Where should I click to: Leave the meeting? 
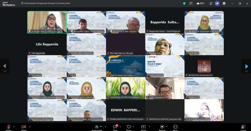point(243,128)
